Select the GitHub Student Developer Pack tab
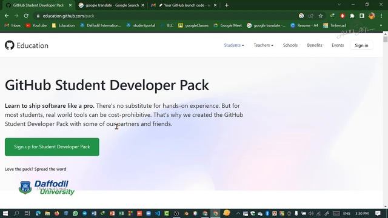This screenshot has height=218, width=388. pyautogui.click(x=38, y=5)
